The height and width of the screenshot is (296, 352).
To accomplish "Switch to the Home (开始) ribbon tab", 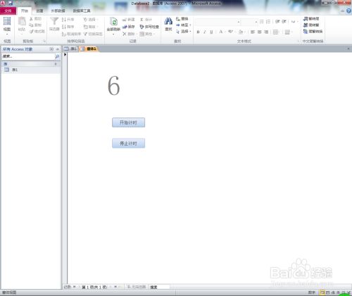I will (x=25, y=11).
